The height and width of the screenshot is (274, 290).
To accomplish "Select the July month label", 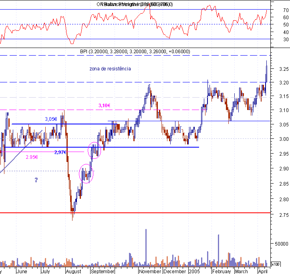I will tap(46, 272).
